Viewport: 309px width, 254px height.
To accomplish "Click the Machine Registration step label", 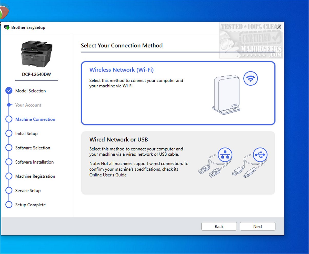I will pyautogui.click(x=35, y=176).
